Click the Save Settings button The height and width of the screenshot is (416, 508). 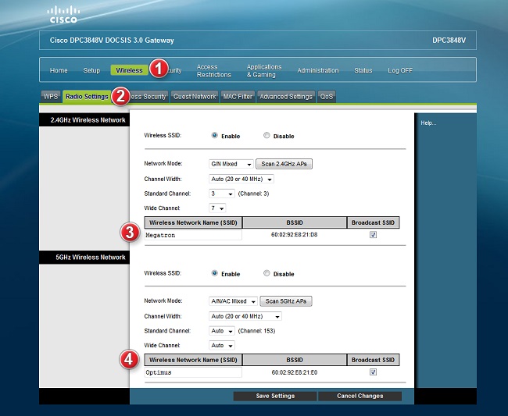point(274,396)
